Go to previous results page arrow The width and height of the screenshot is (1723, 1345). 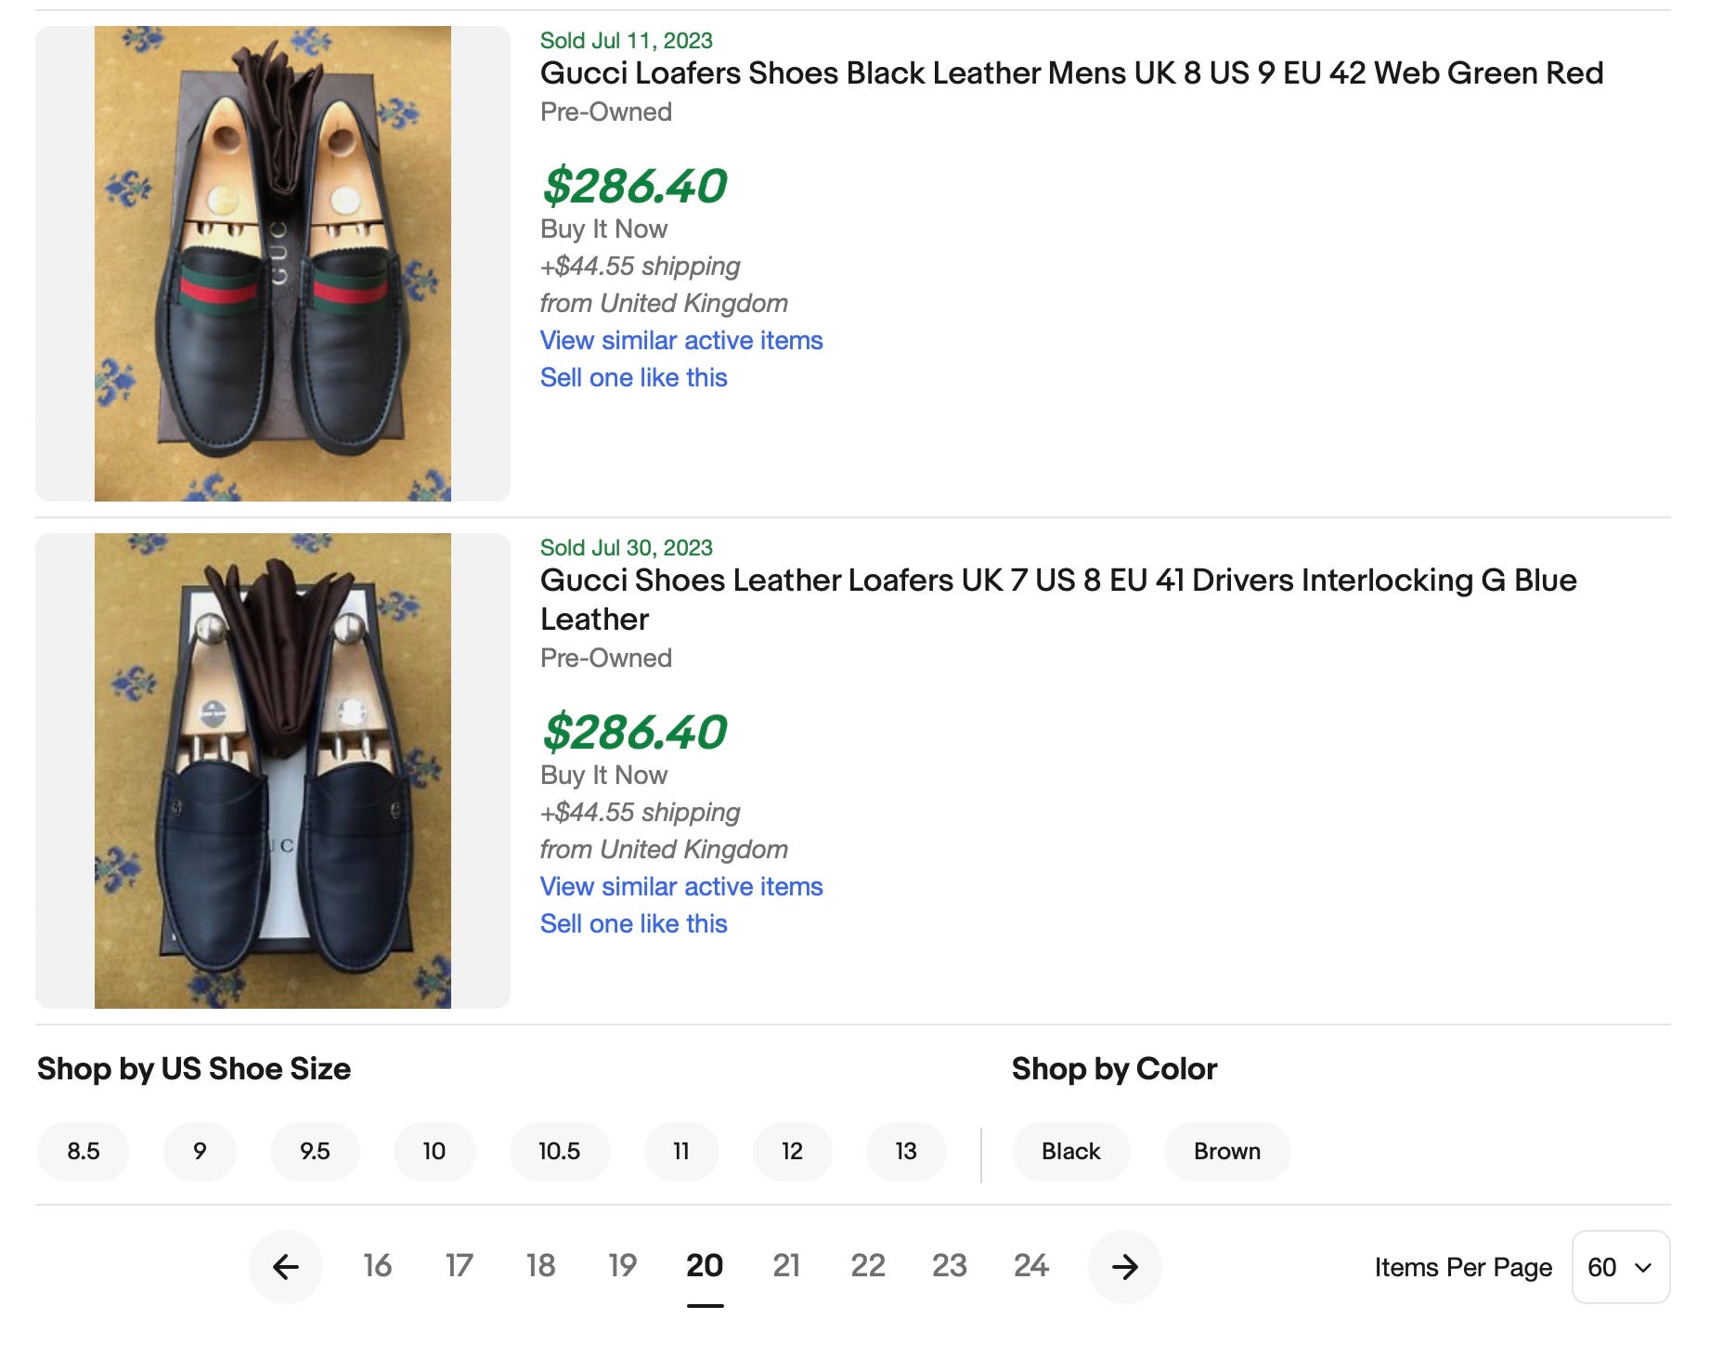(286, 1266)
